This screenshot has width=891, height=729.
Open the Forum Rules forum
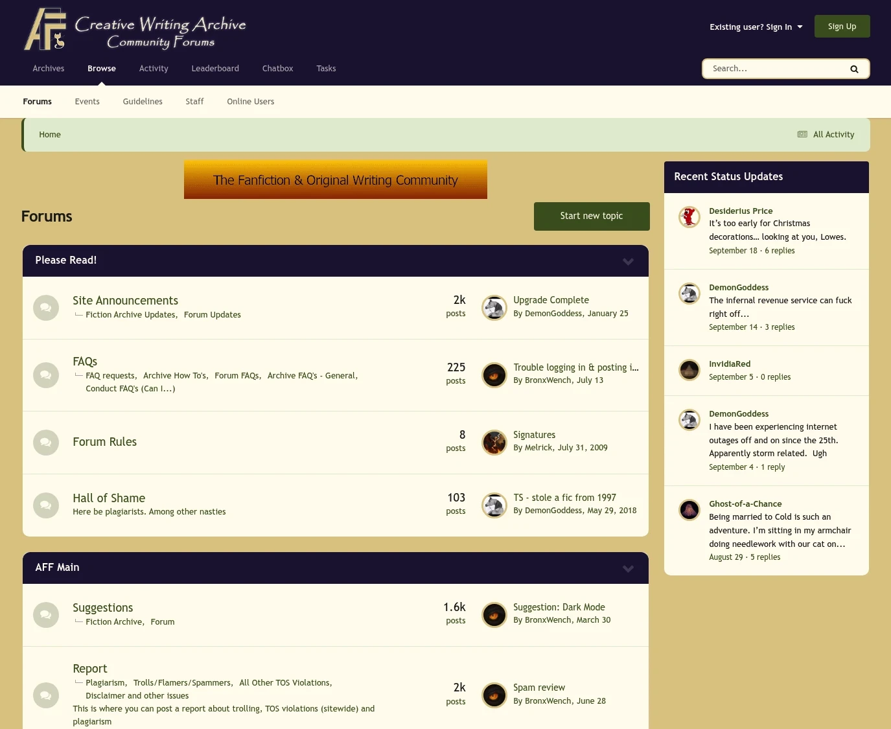(105, 442)
